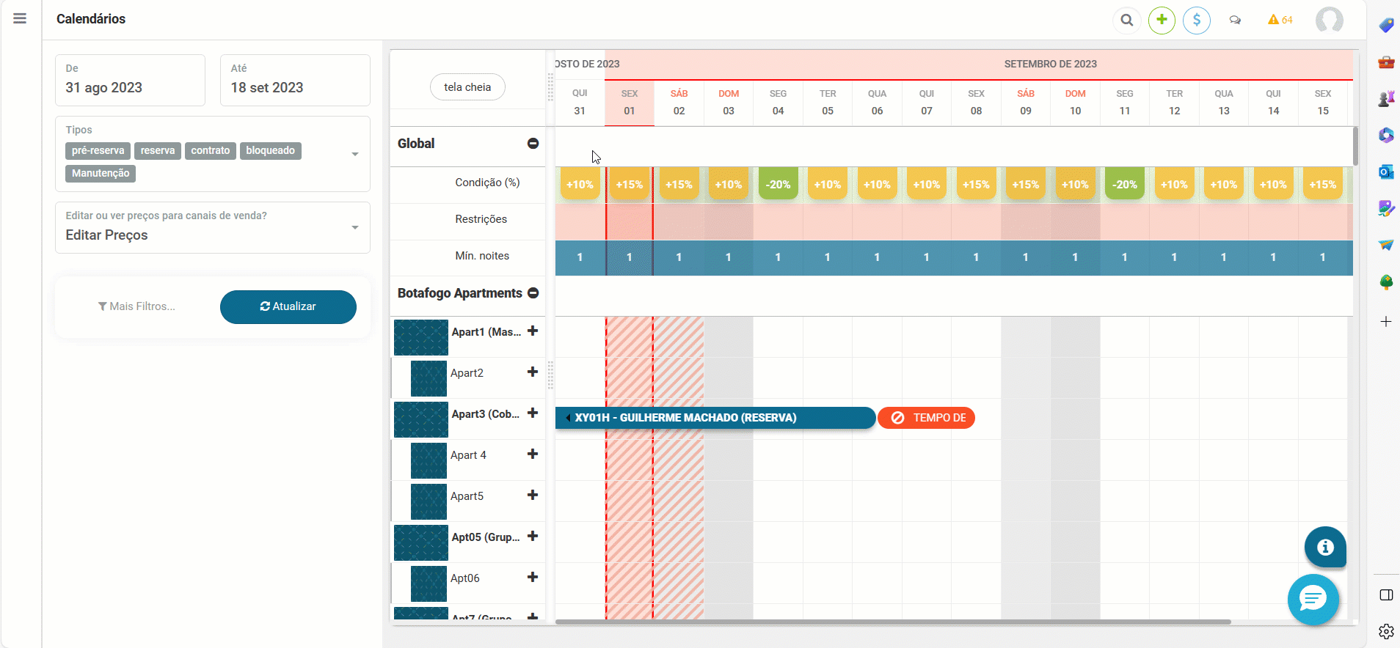Click the blue tag sidebar icon
Screen dimensions: 1400x648
pyautogui.click(x=1386, y=26)
